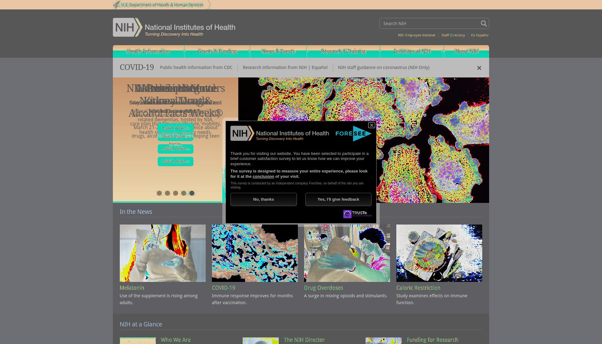Open the Melatonin news thumbnail
The height and width of the screenshot is (344, 602).
click(x=163, y=253)
